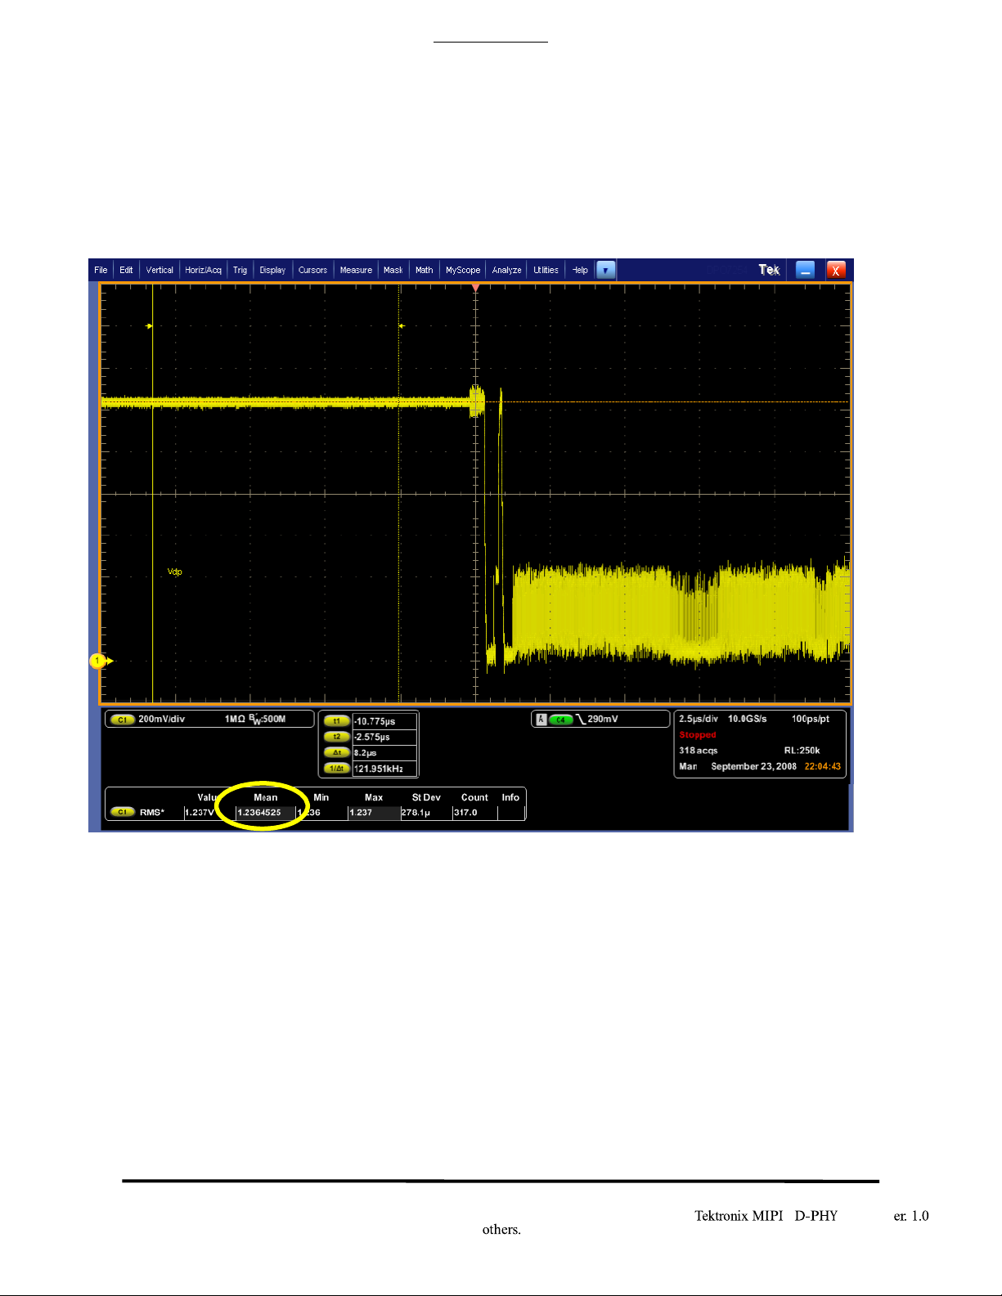The image size is (1002, 1296).
Task: Minimize the oscilloscope window
Action: tap(806, 270)
